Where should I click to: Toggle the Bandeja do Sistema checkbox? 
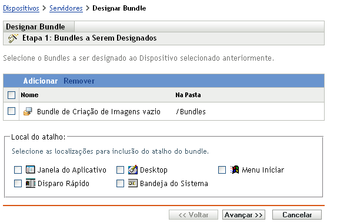(x=120, y=184)
